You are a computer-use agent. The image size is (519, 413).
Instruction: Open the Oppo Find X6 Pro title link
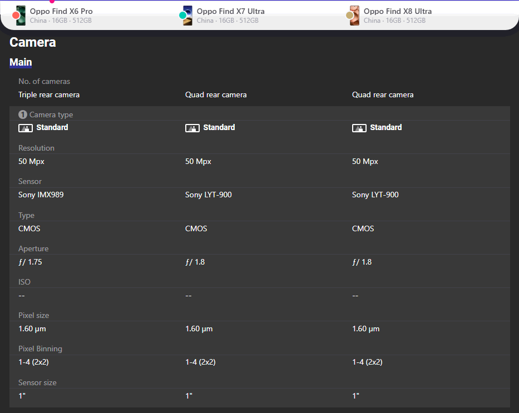[x=61, y=11]
